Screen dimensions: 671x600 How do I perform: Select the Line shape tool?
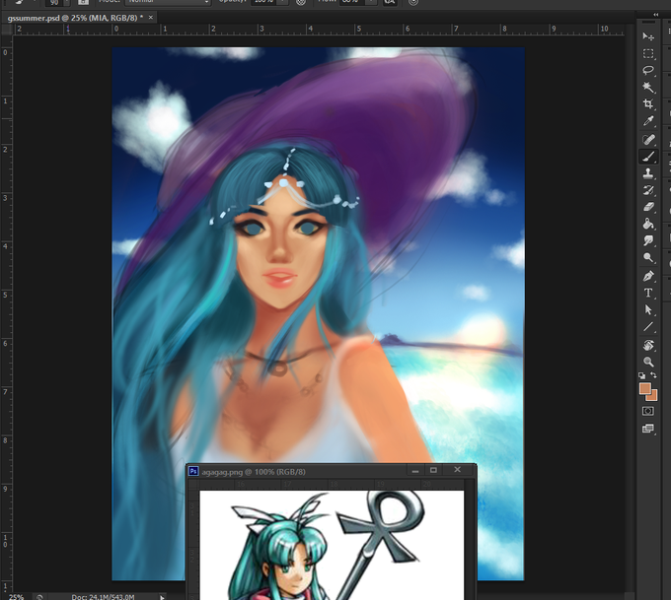(648, 327)
